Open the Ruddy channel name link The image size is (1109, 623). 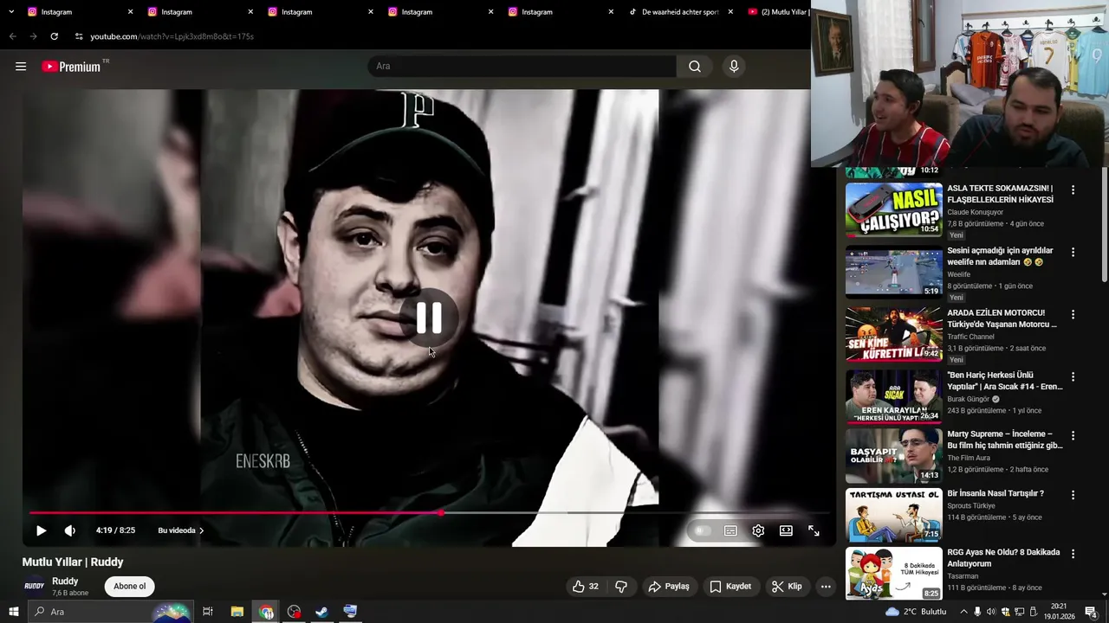(x=65, y=581)
